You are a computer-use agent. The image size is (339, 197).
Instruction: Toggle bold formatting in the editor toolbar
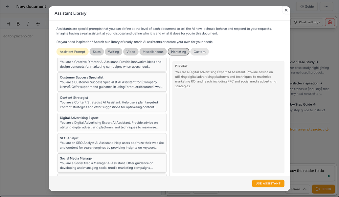(x=18, y=23)
